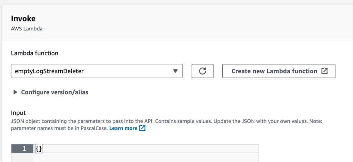Click the AWS Lambda subtitle text
Viewport: 353px width, 162px height.
[x=27, y=29]
